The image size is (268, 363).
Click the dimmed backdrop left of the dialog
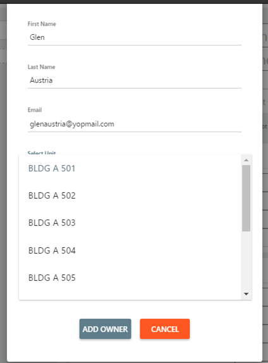[3, 185]
